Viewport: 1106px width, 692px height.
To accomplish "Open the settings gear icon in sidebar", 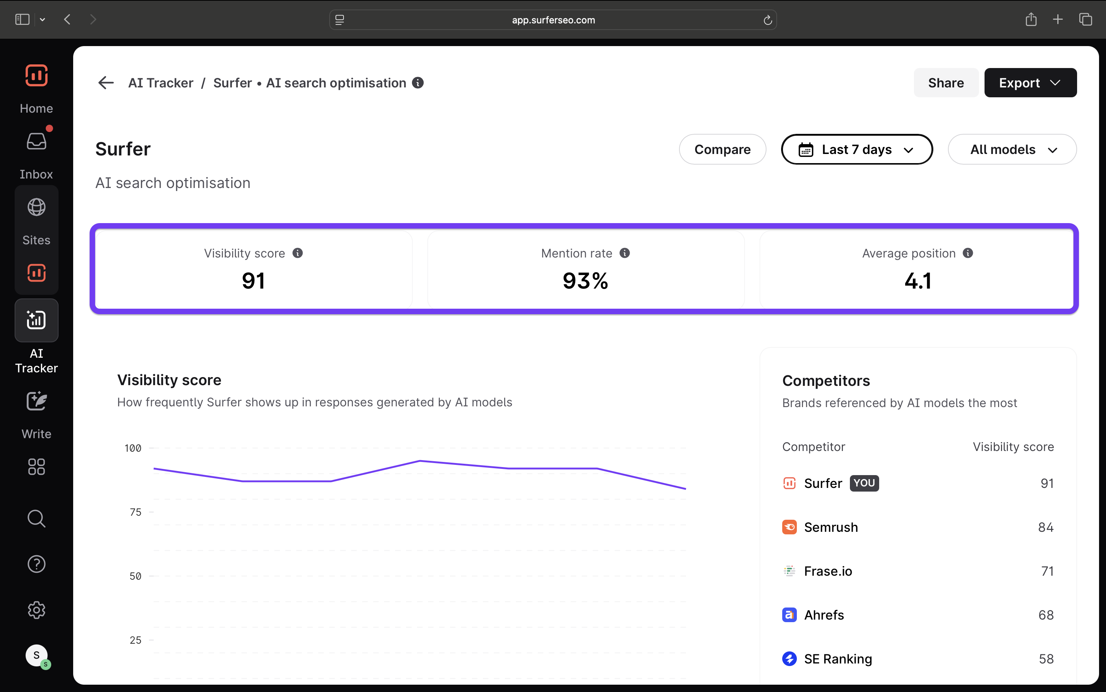I will pos(36,610).
